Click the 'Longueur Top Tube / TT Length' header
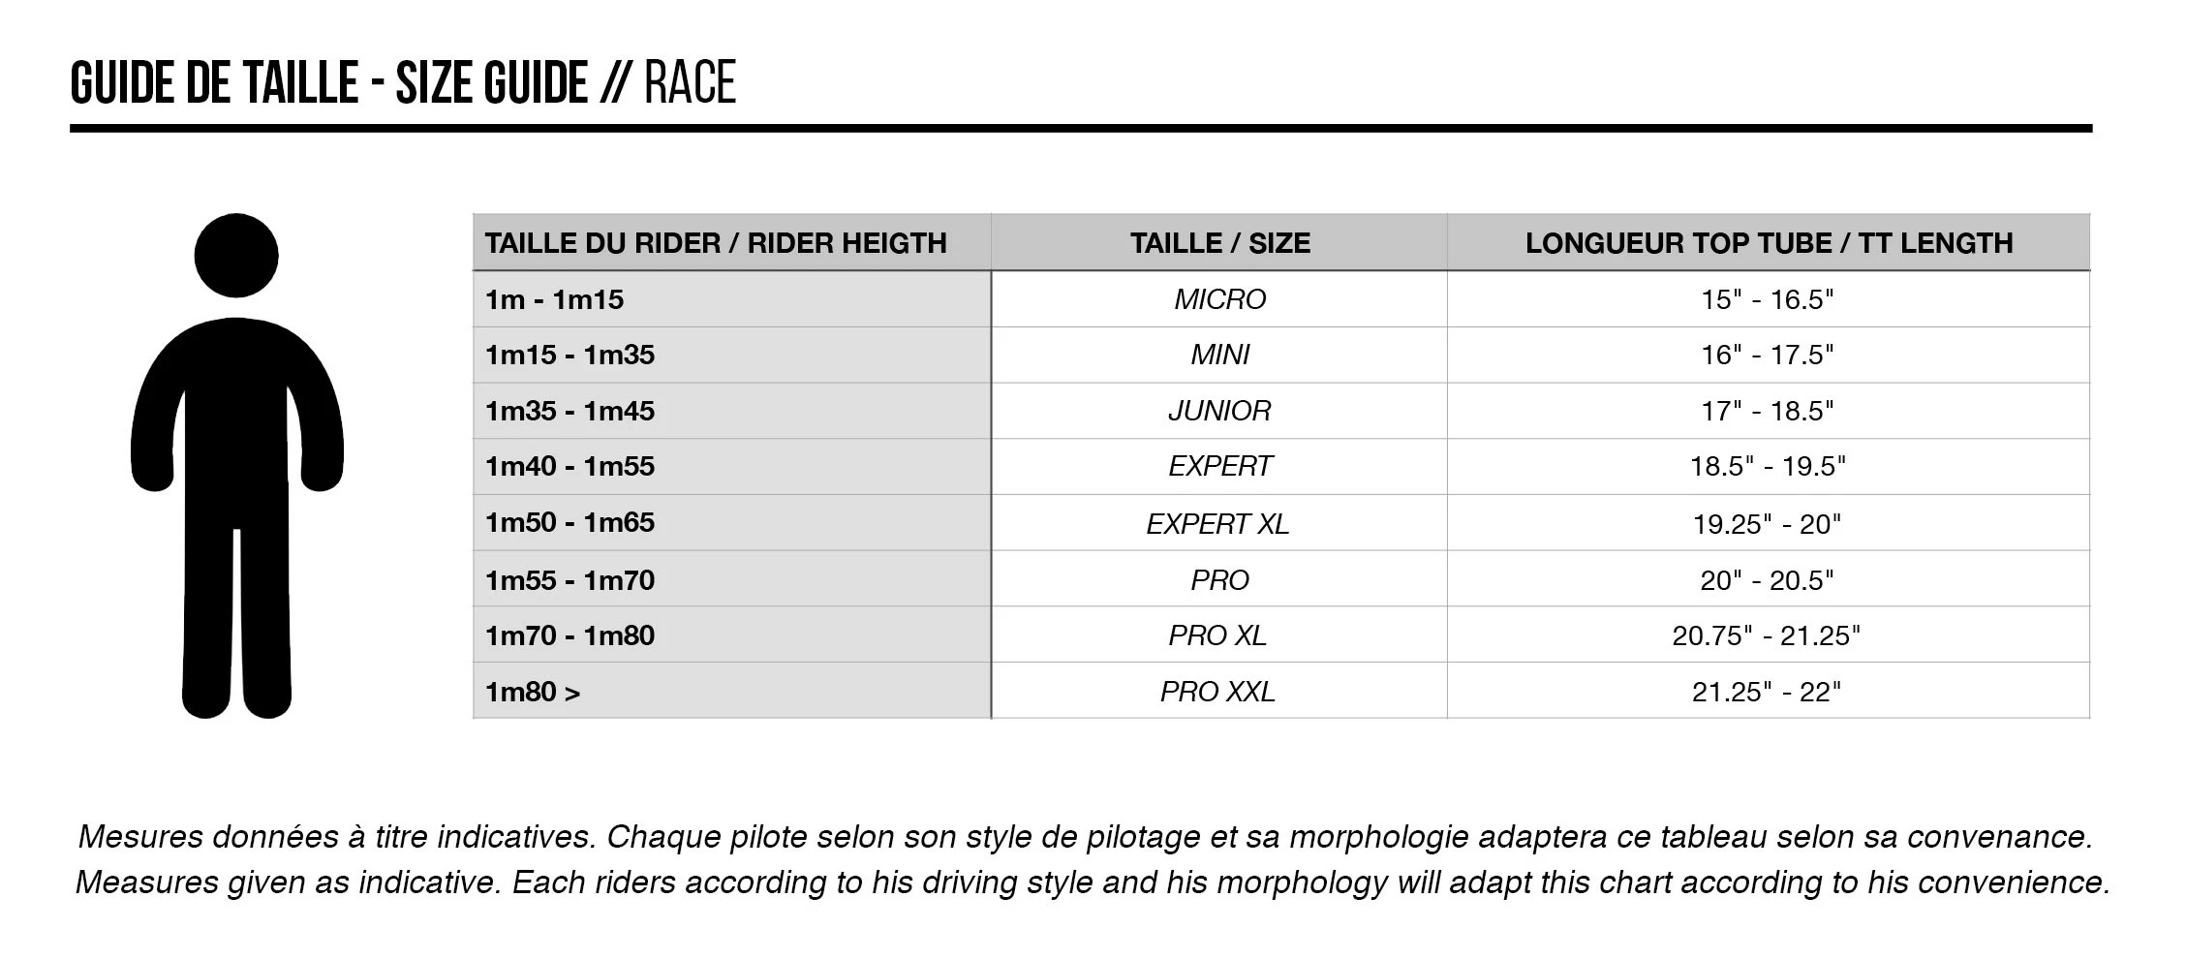 (x=1768, y=243)
